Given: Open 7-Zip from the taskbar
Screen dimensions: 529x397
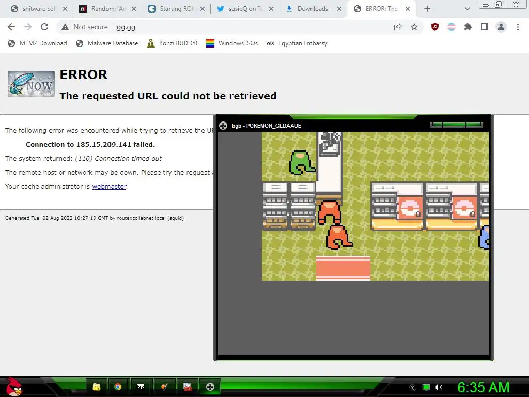Looking at the screenshot, I should point(141,387).
